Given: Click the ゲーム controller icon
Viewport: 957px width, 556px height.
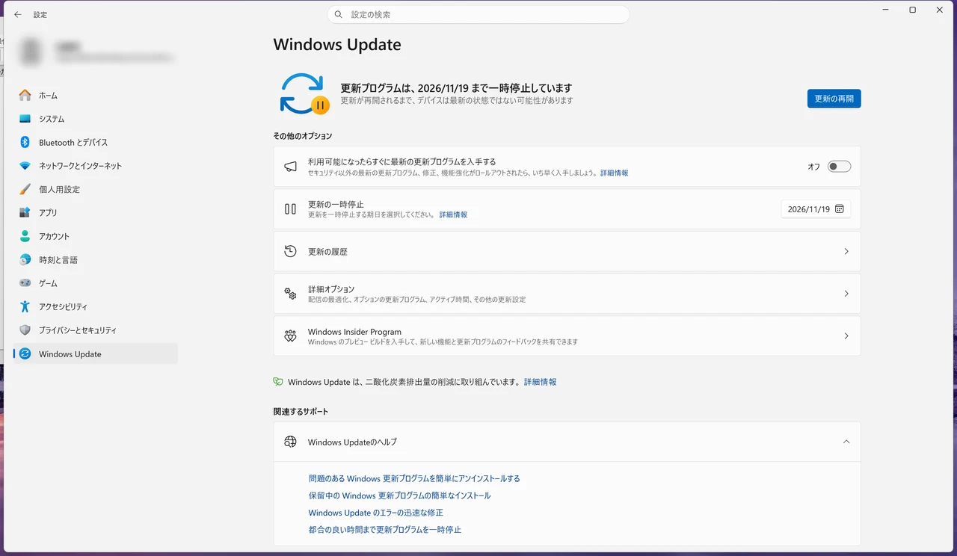Looking at the screenshot, I should pos(25,283).
